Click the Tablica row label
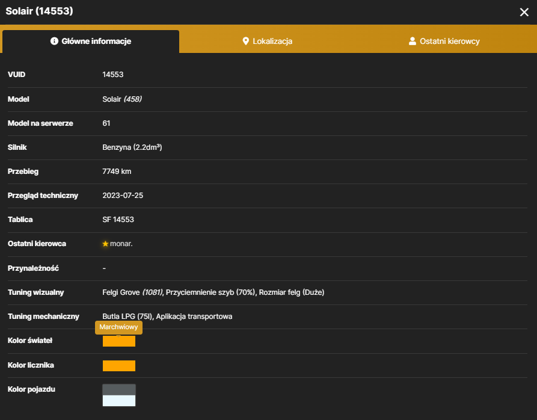Image resolution: width=537 pixels, height=420 pixels. coord(20,220)
